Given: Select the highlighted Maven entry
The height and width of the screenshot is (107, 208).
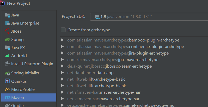Looking at the screenshot, I should point(29,97).
